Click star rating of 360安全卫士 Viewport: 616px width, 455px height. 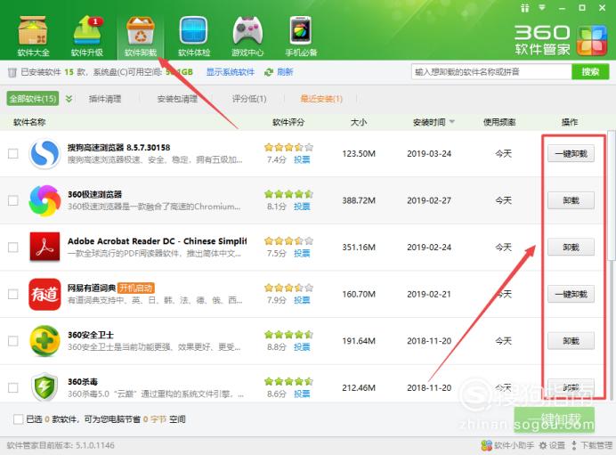[x=288, y=335]
